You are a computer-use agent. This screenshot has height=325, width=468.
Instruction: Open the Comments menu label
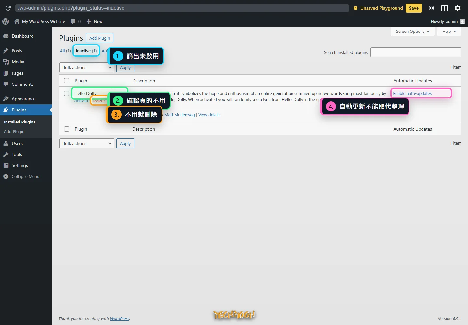pos(22,84)
